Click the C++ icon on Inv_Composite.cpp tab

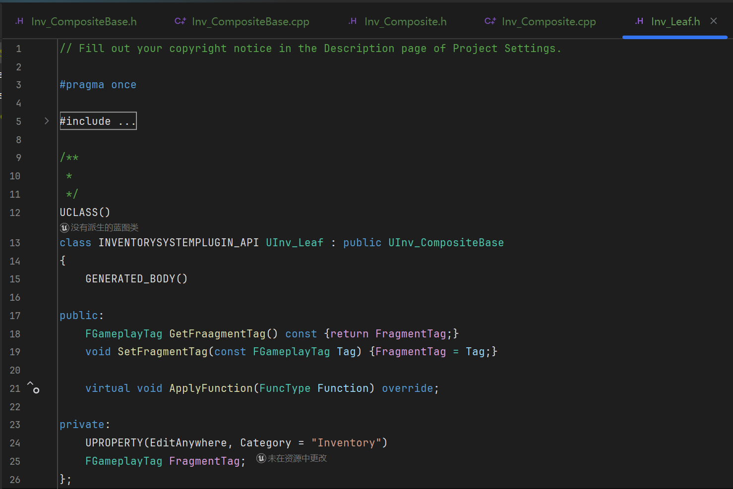(490, 21)
